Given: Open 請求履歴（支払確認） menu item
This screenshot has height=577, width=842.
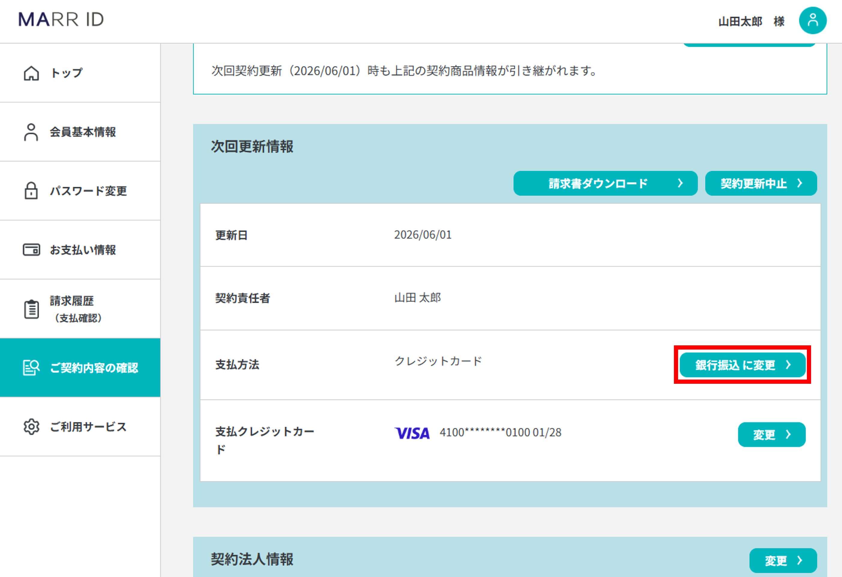Looking at the screenshot, I should pos(80,309).
